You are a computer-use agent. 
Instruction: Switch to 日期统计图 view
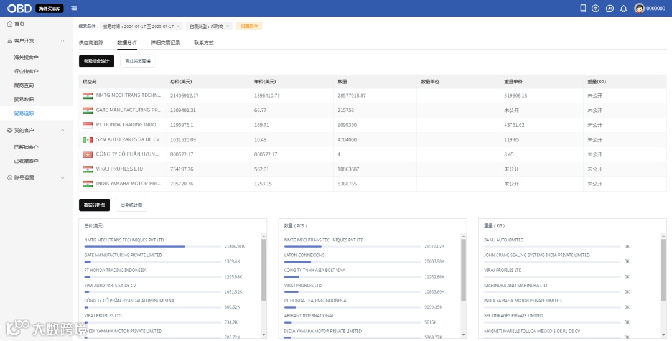(x=131, y=205)
